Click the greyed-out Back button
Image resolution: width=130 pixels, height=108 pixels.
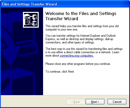[x=76, y=102]
